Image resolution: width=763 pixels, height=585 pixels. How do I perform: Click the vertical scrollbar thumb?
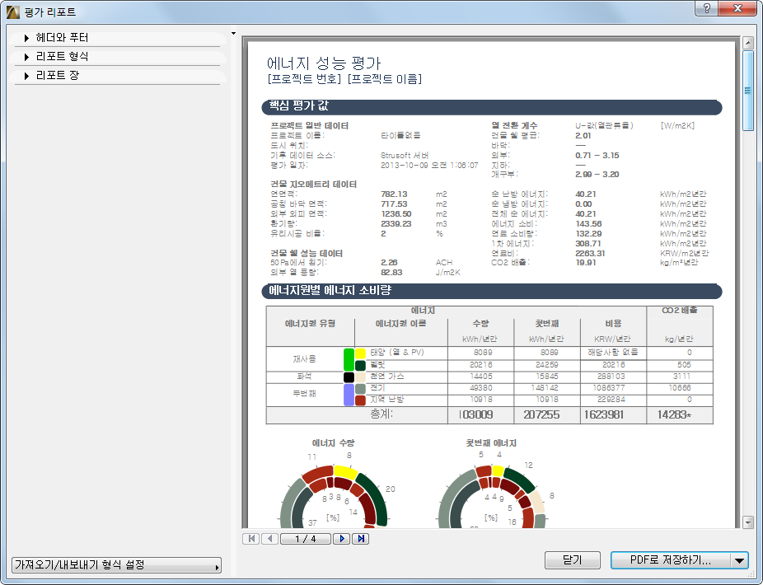coord(748,91)
